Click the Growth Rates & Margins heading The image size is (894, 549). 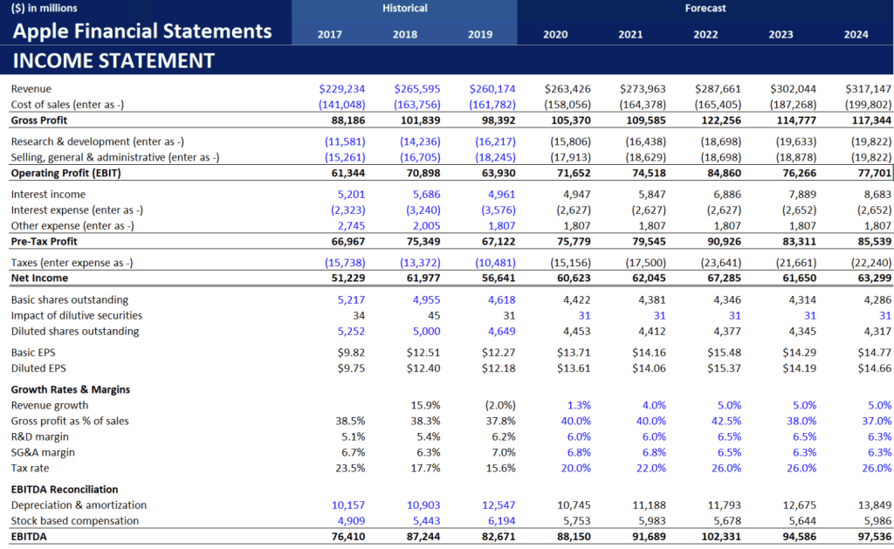coord(70,390)
